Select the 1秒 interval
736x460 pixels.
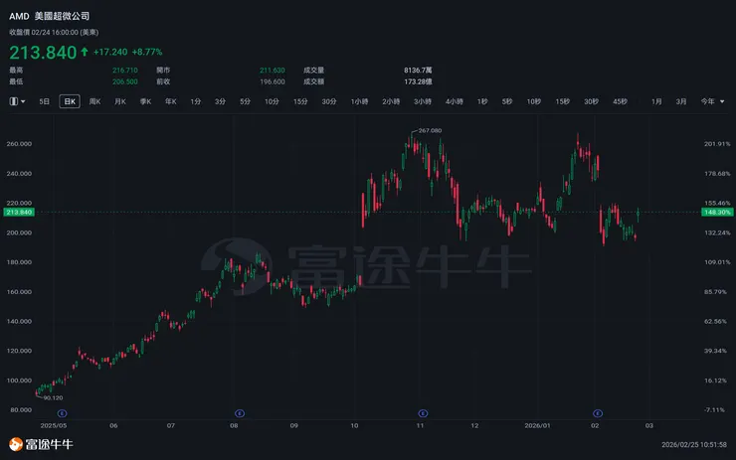pyautogui.click(x=482, y=101)
